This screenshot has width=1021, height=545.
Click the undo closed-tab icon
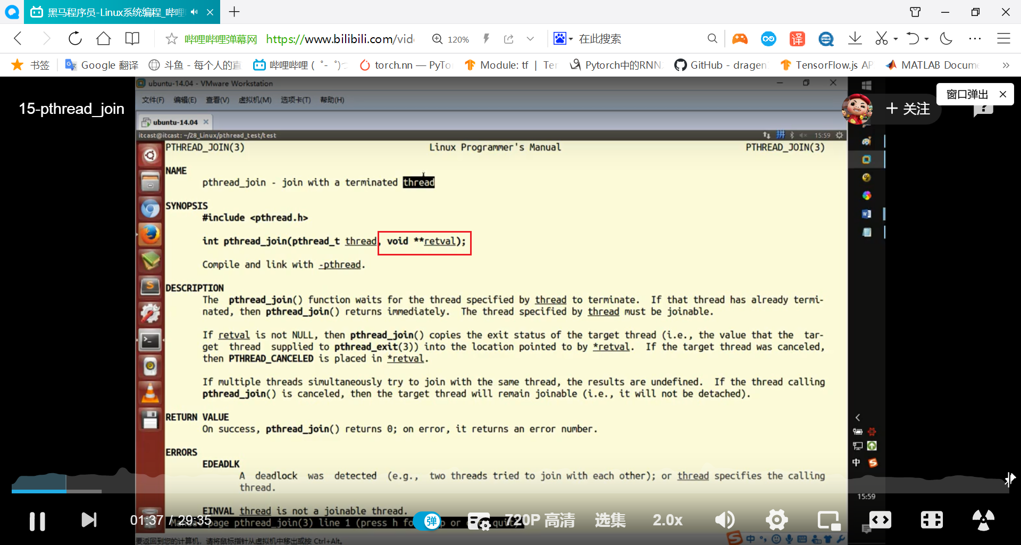(x=913, y=38)
